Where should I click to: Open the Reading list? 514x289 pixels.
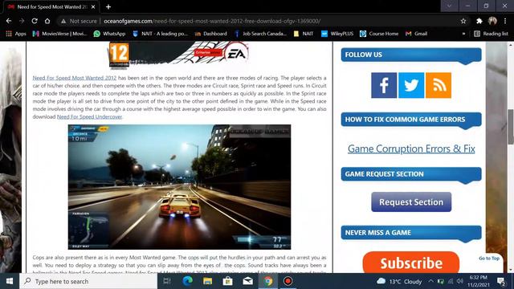click(491, 34)
